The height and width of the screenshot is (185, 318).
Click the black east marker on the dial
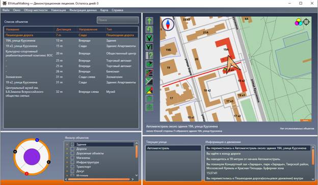[49, 162]
